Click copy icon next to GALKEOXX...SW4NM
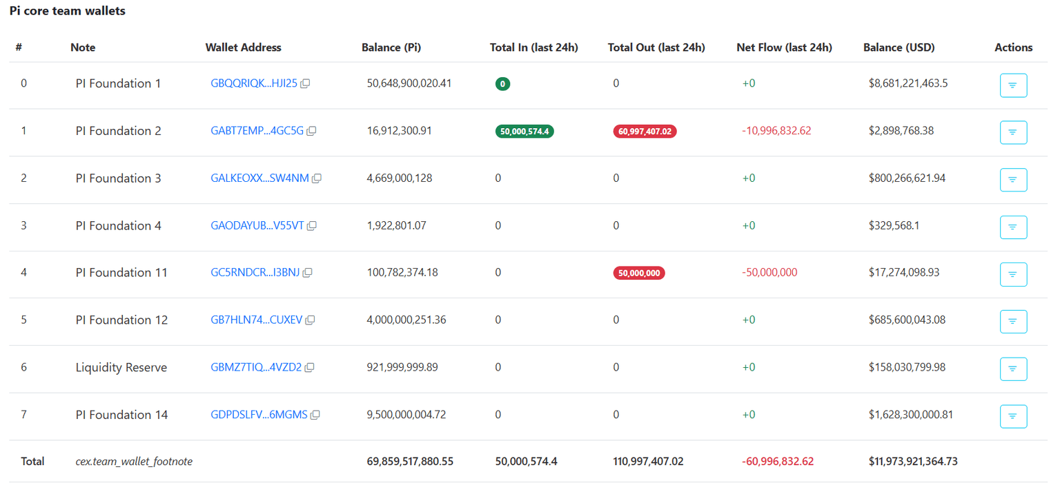The height and width of the screenshot is (485, 1060). 317,178
